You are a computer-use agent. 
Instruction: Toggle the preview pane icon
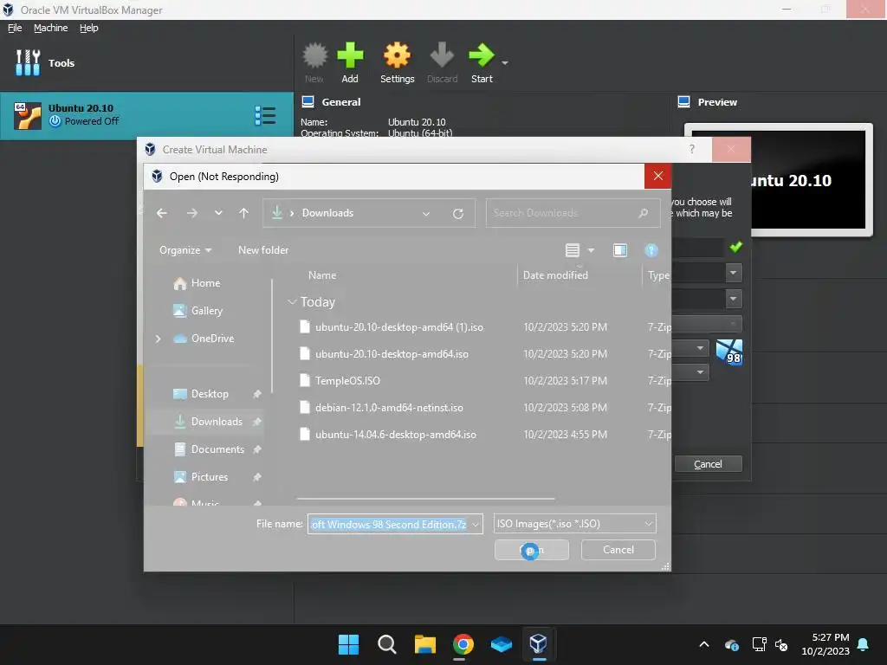(x=620, y=250)
